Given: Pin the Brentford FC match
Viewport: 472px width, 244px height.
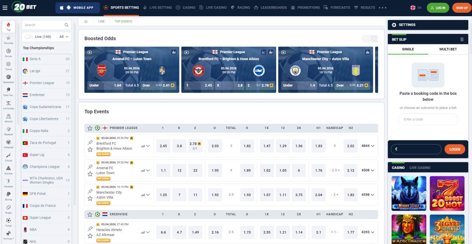Looking at the screenshot, I should pyautogui.click(x=90, y=143).
